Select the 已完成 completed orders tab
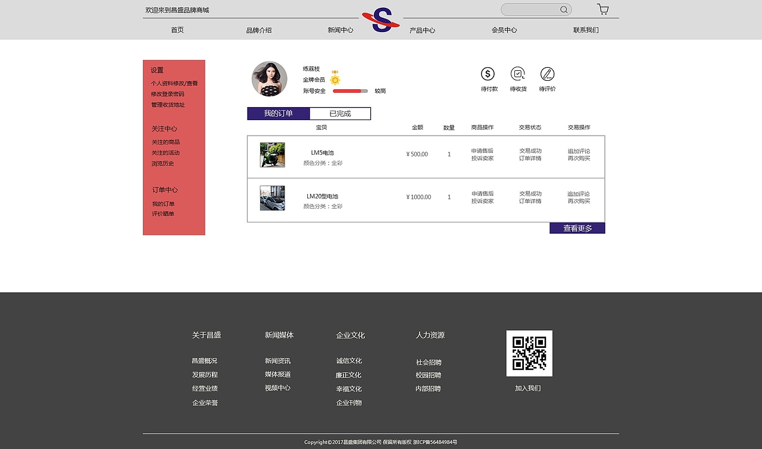Viewport: 762px width, 449px height. pyautogui.click(x=340, y=113)
